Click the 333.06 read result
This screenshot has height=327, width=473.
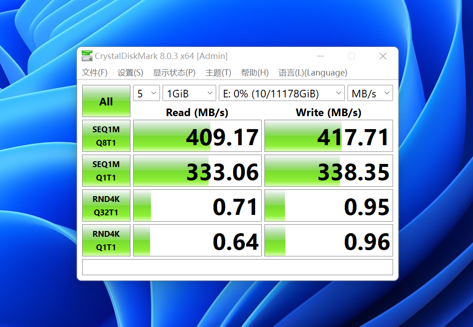(x=197, y=171)
